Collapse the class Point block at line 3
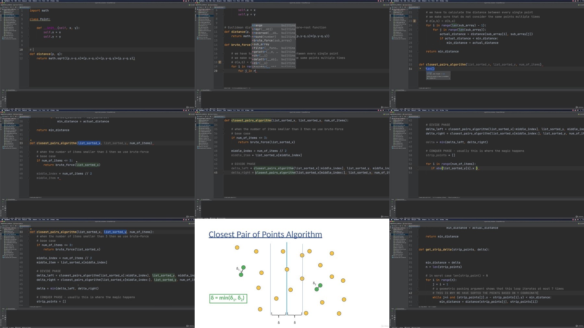 click(29, 19)
